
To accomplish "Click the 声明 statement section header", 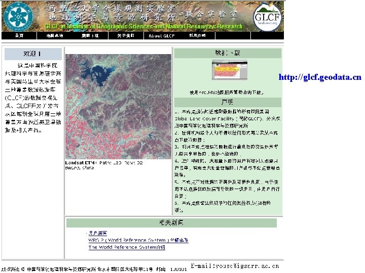I will (x=228, y=102).
